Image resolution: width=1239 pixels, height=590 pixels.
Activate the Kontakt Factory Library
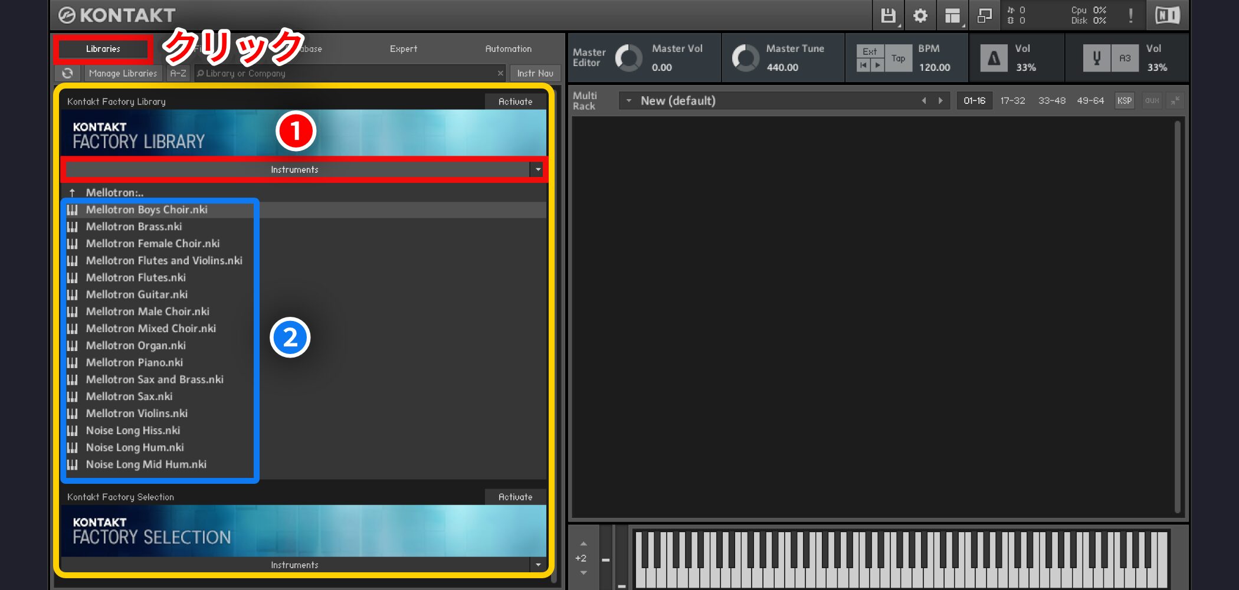click(516, 101)
